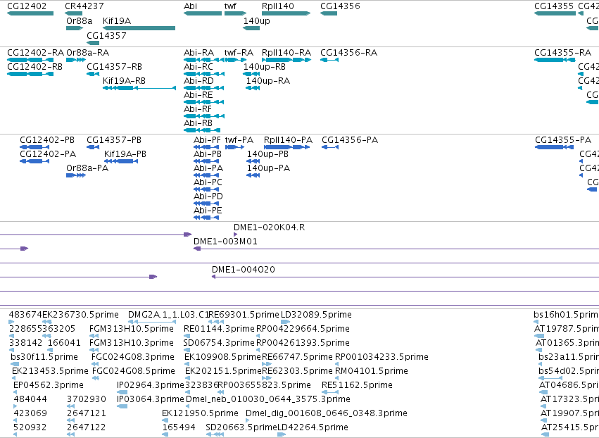This screenshot has width=599, height=438.
Task: Select the CG12402-PB protein label
Action: click(x=47, y=140)
